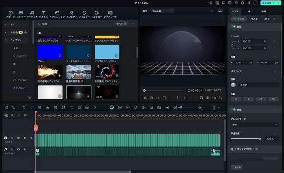Expand the AI画像 tree item
This screenshot has height=173, width=284.
click(6, 33)
